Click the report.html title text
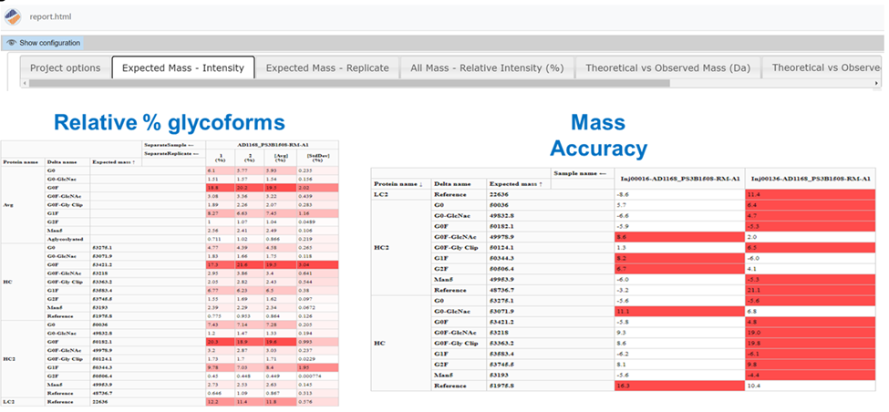The height and width of the screenshot is (412, 889). pyautogui.click(x=51, y=15)
